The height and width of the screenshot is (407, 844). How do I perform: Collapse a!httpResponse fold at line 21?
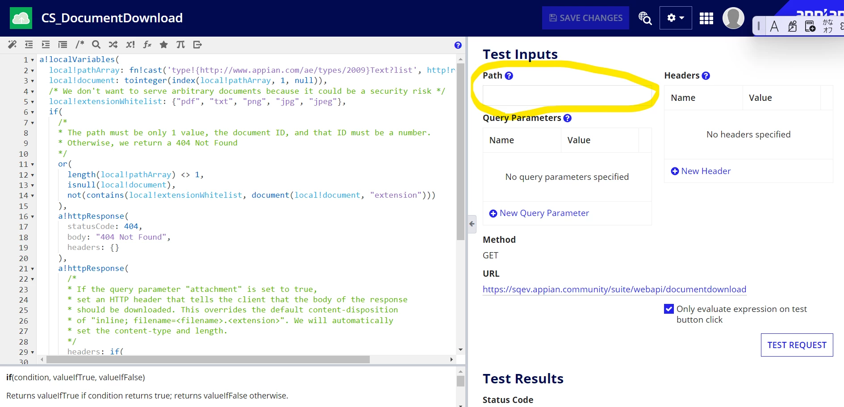coord(33,269)
